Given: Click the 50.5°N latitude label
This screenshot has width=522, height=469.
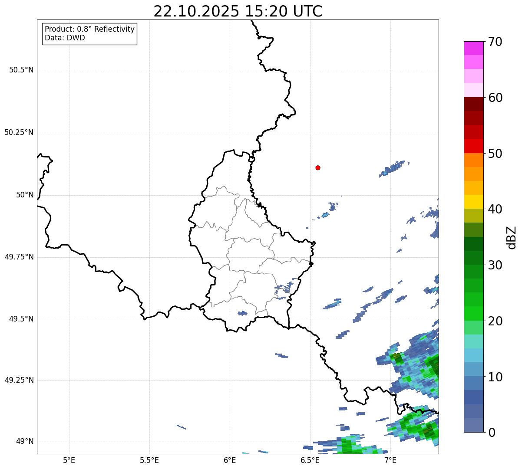Looking at the screenshot, I should tap(21, 70).
